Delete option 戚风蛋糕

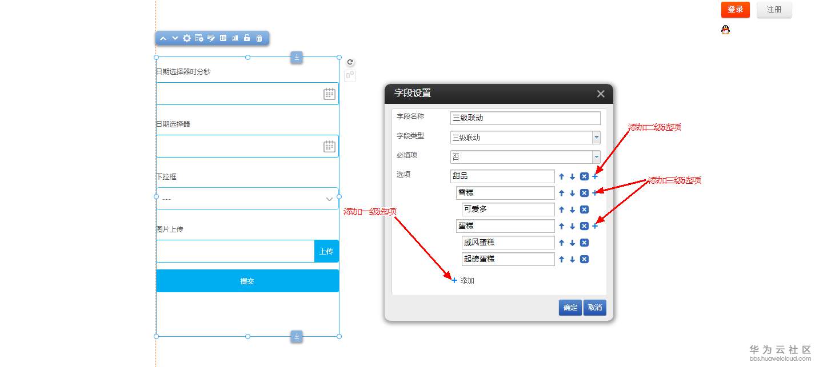[584, 243]
